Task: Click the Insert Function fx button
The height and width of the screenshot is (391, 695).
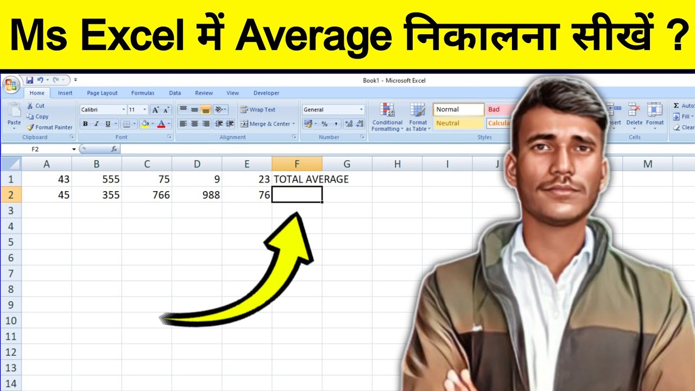Action: click(114, 149)
